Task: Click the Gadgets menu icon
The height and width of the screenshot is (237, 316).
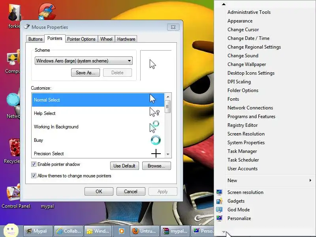Action: (x=219, y=201)
